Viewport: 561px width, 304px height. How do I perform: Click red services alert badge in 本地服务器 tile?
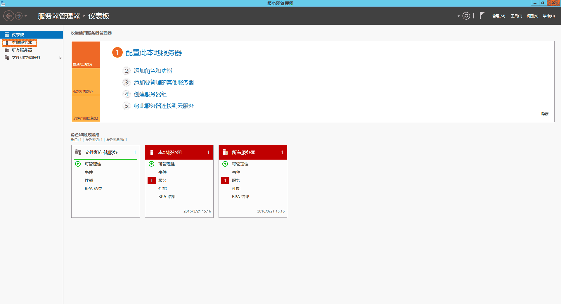point(152,180)
